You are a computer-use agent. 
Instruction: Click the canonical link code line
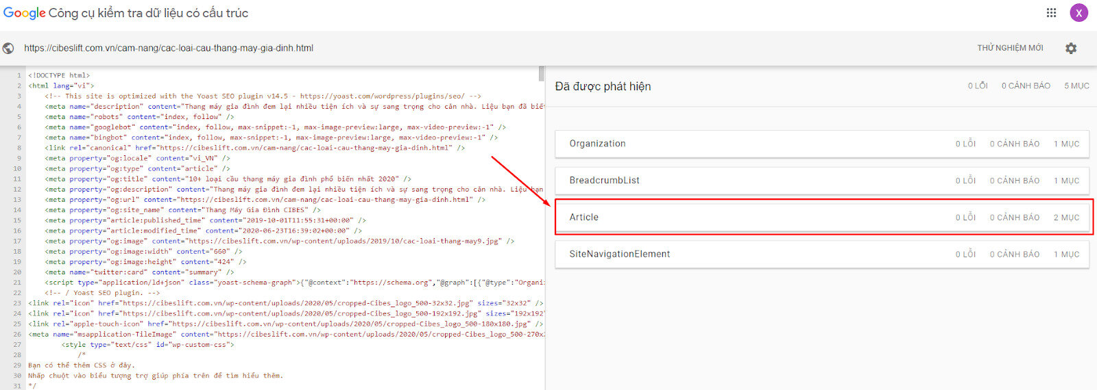click(x=255, y=147)
